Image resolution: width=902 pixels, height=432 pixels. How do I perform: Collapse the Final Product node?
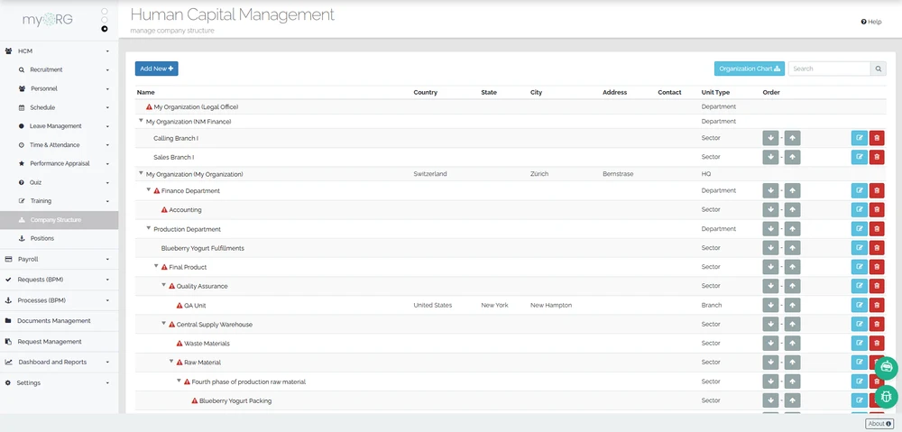(156, 266)
